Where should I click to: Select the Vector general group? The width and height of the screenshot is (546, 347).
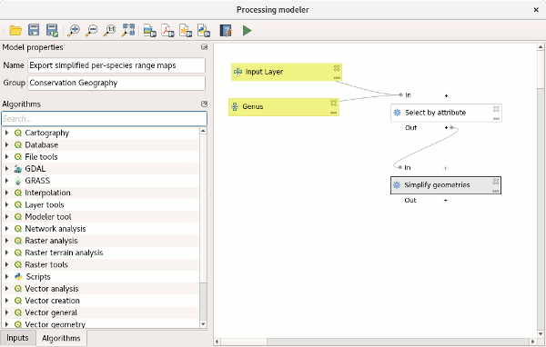click(x=51, y=312)
